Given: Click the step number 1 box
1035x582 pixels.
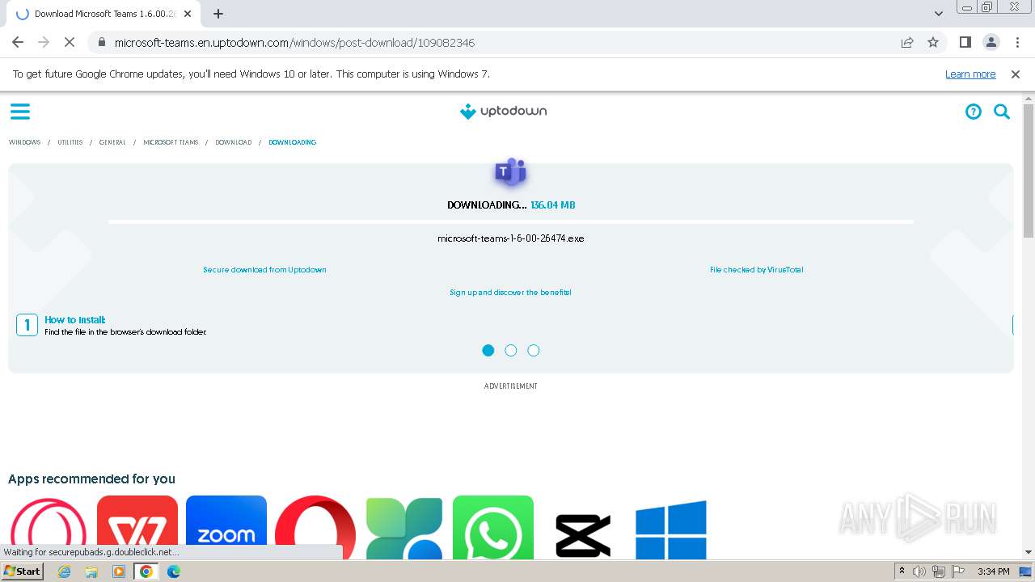Looking at the screenshot, I should (27, 325).
